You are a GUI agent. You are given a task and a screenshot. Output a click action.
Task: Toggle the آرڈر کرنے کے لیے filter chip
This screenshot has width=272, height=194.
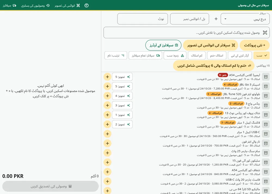(x=240, y=55)
